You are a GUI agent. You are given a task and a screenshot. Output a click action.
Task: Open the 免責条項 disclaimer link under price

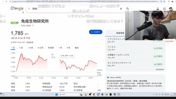(30, 42)
